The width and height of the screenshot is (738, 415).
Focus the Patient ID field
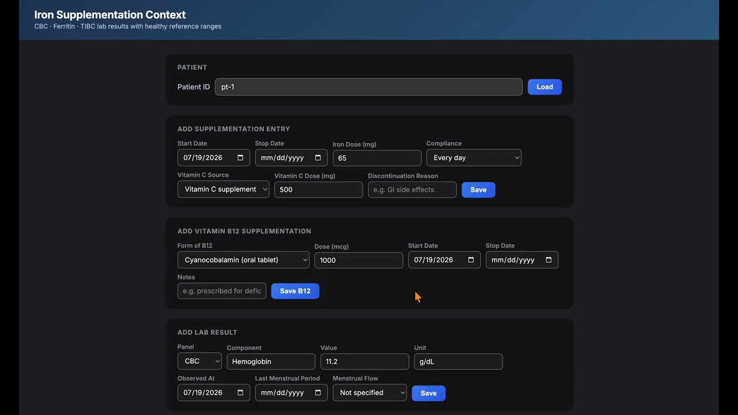(369, 87)
